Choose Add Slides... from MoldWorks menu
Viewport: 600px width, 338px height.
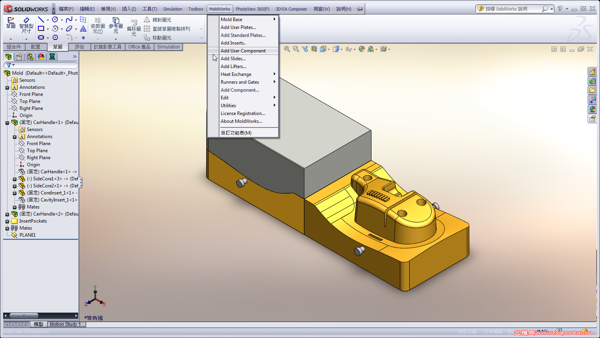[x=243, y=59]
